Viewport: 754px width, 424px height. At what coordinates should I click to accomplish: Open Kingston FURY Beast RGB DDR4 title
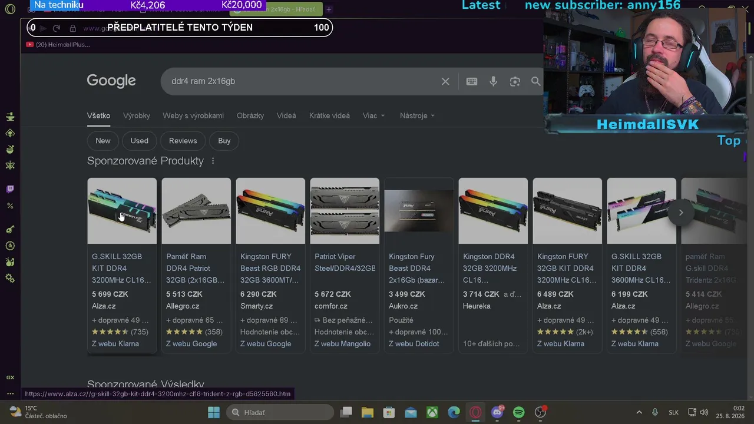(270, 269)
